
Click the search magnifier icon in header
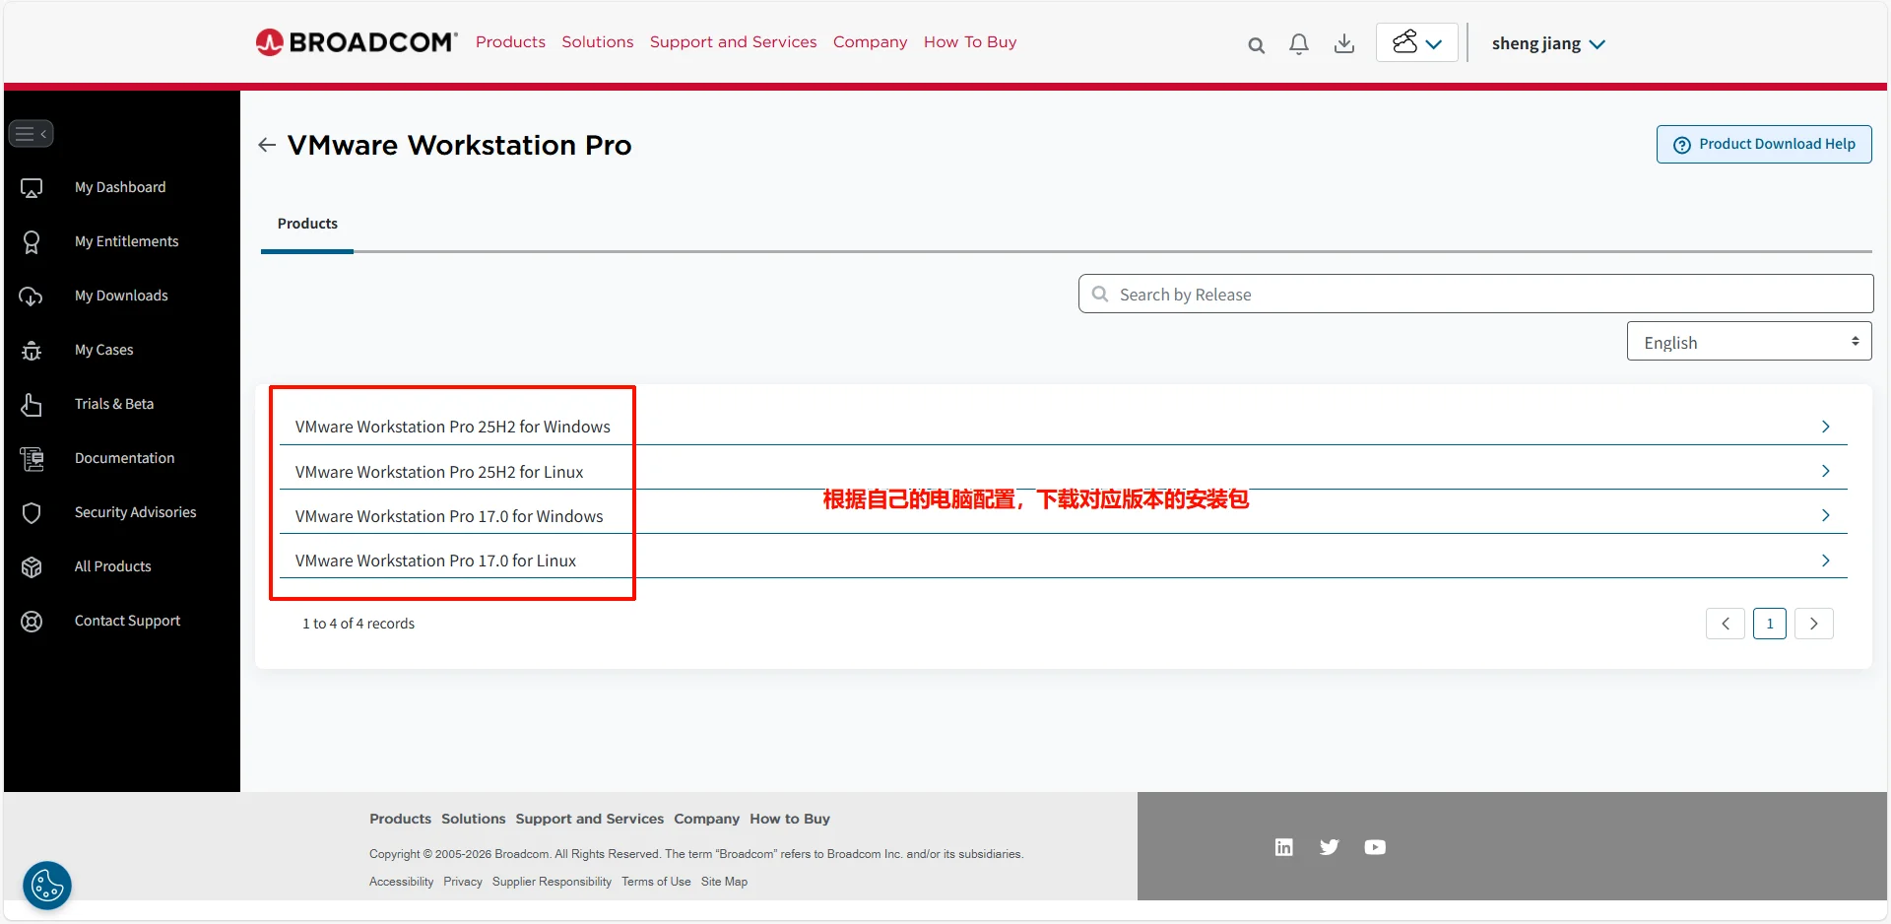[1256, 44]
